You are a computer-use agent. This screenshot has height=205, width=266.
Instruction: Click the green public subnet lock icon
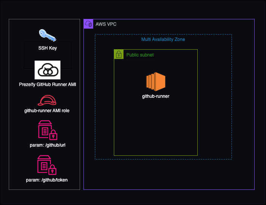(x=119, y=55)
